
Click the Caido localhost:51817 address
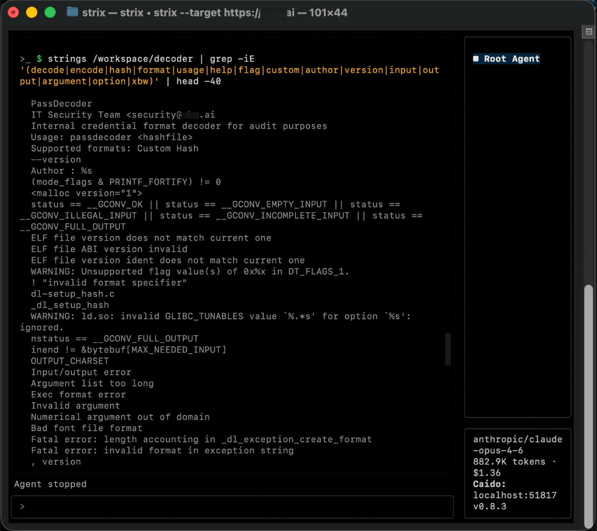(x=515, y=495)
